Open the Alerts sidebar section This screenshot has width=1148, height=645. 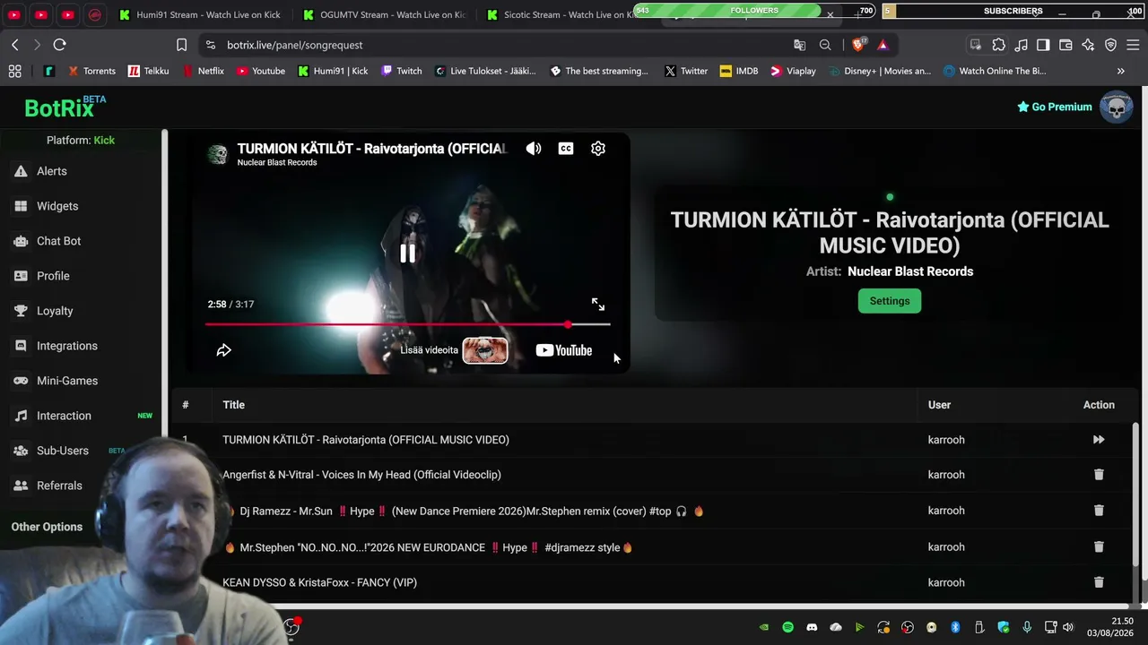coord(52,171)
